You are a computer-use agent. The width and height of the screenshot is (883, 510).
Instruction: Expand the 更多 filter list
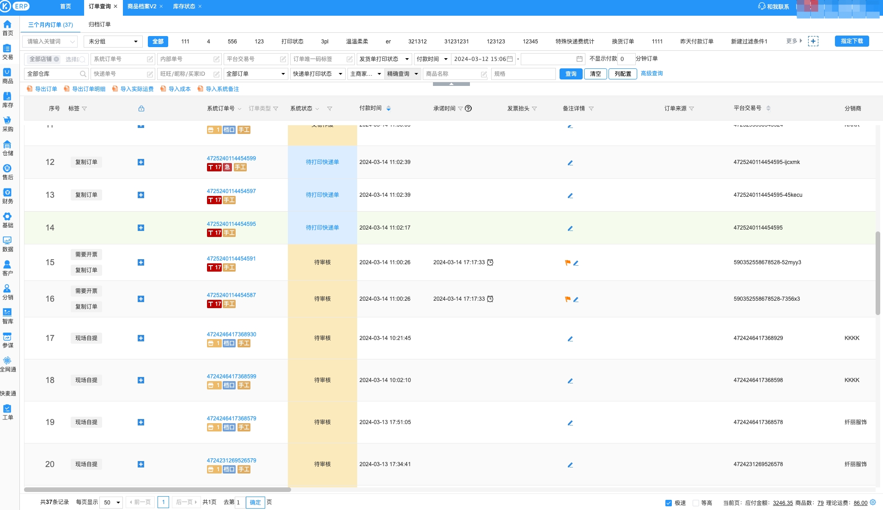pos(794,41)
